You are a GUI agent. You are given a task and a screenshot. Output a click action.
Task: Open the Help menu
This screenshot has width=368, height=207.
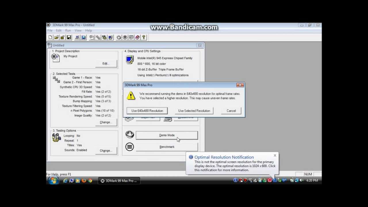(x=89, y=30)
